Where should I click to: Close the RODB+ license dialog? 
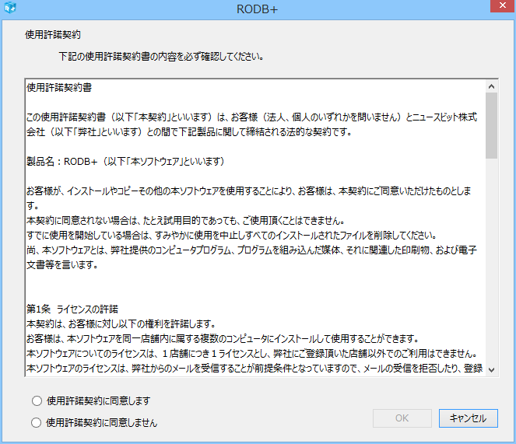[x=503, y=6]
